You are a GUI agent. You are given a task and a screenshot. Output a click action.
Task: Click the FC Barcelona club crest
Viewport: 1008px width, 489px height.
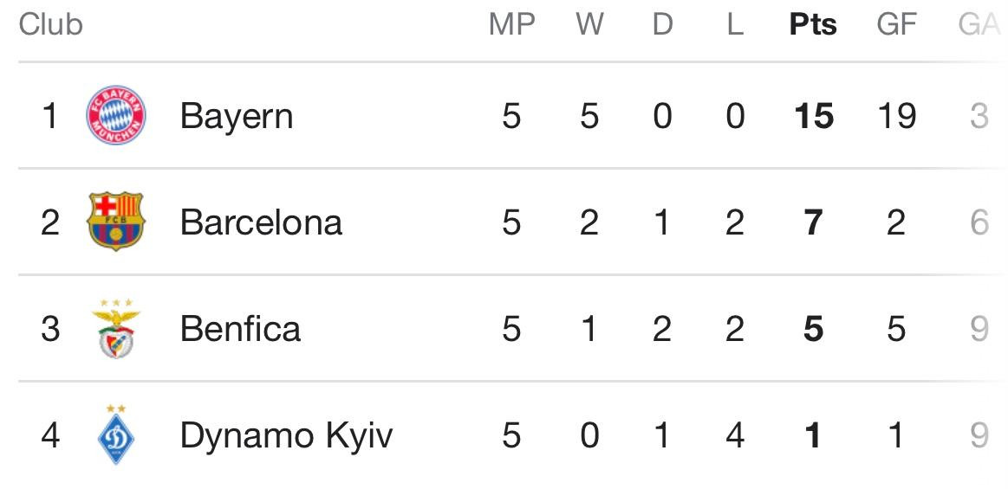pos(116,222)
